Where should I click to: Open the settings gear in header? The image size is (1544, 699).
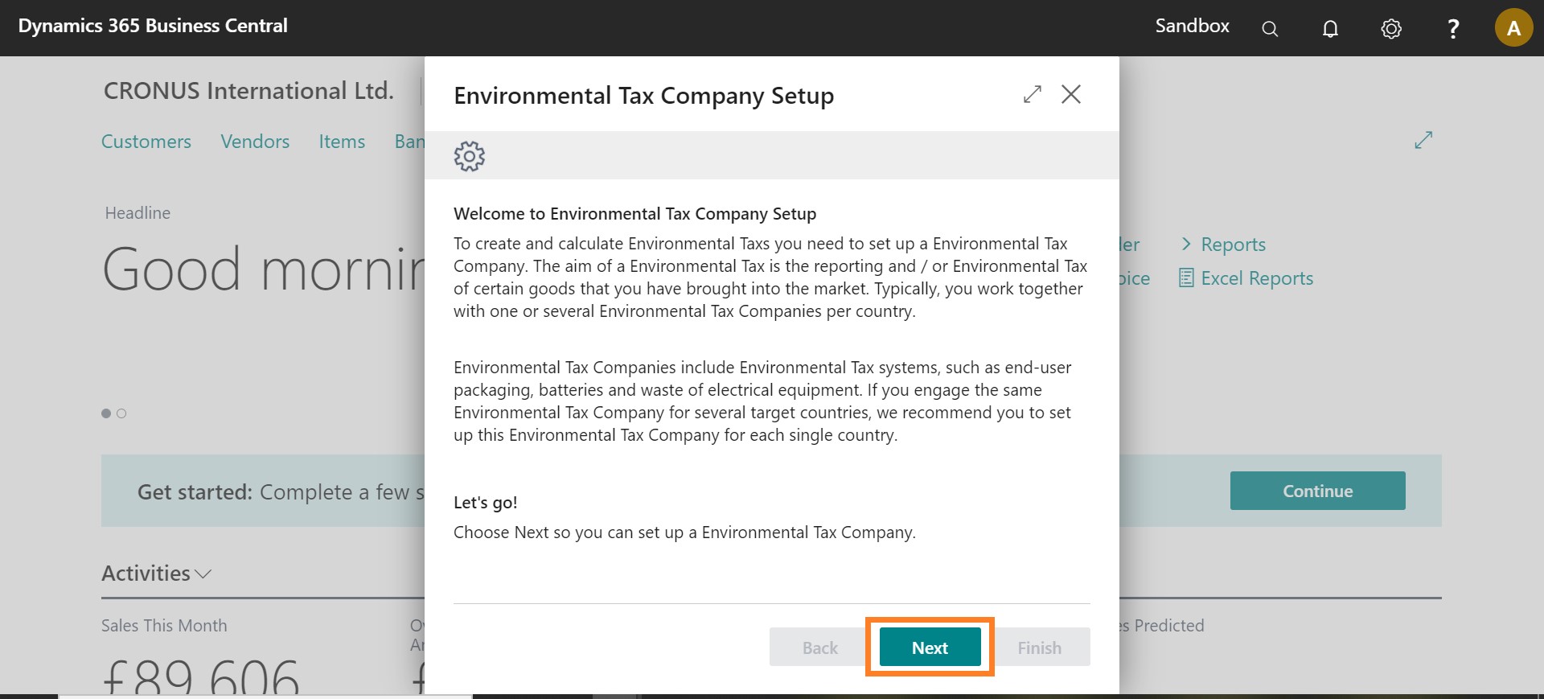1391,29
